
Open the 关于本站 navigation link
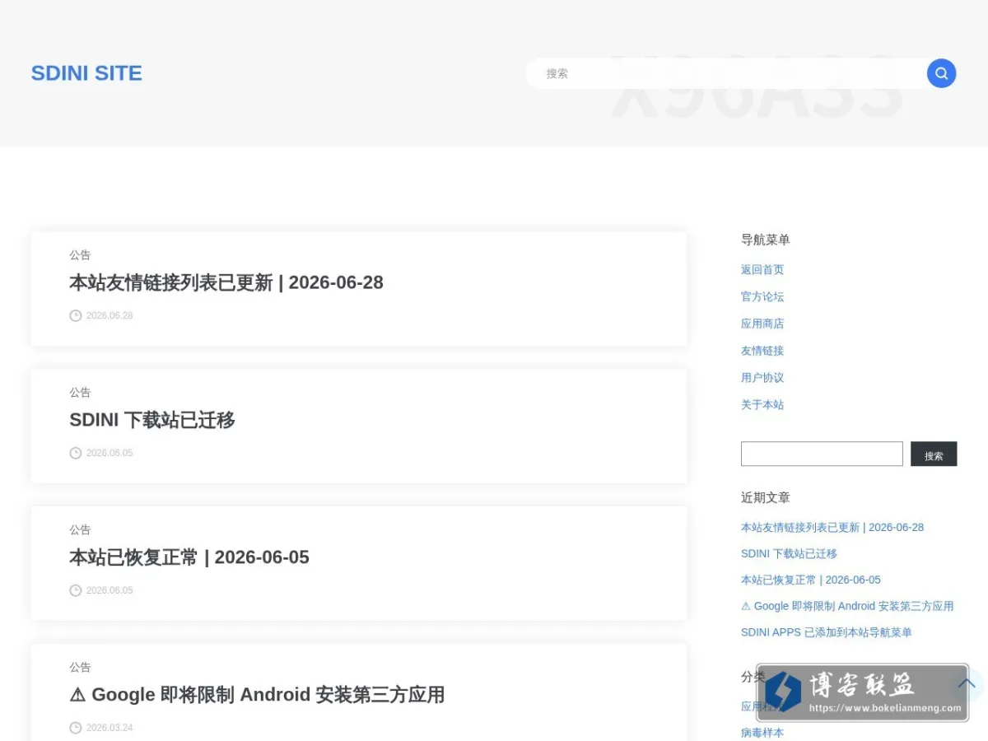point(762,405)
